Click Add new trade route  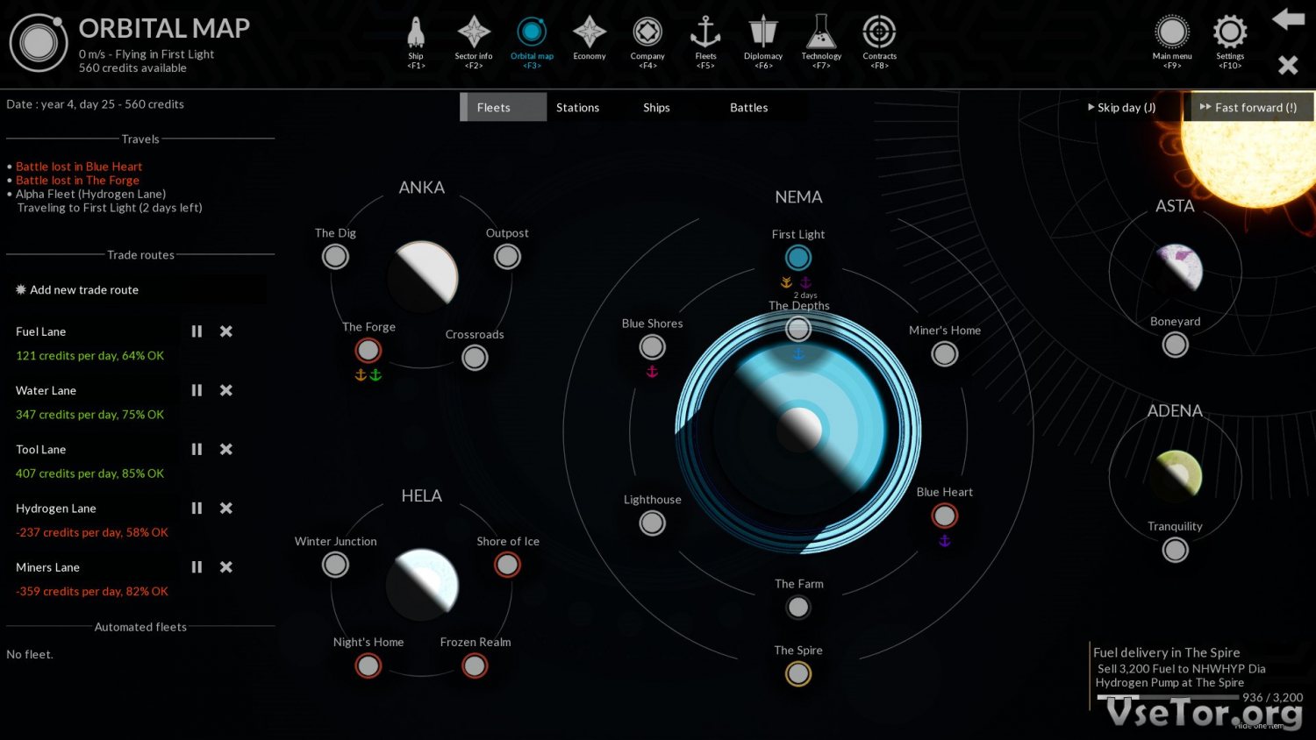84,290
